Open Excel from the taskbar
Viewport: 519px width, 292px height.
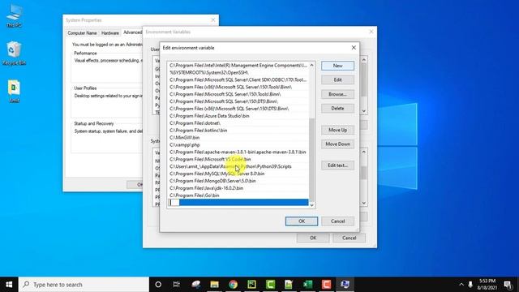tap(307, 285)
